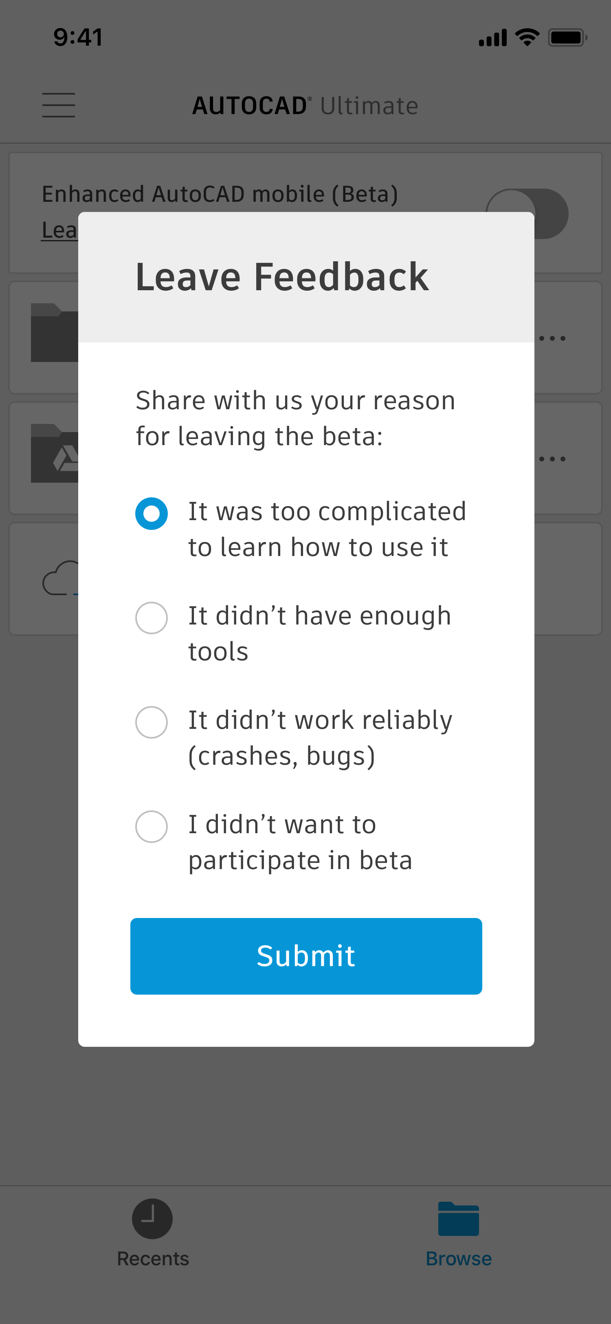611x1324 pixels.
Task: Open the hamburger menu icon
Action: coord(59,105)
